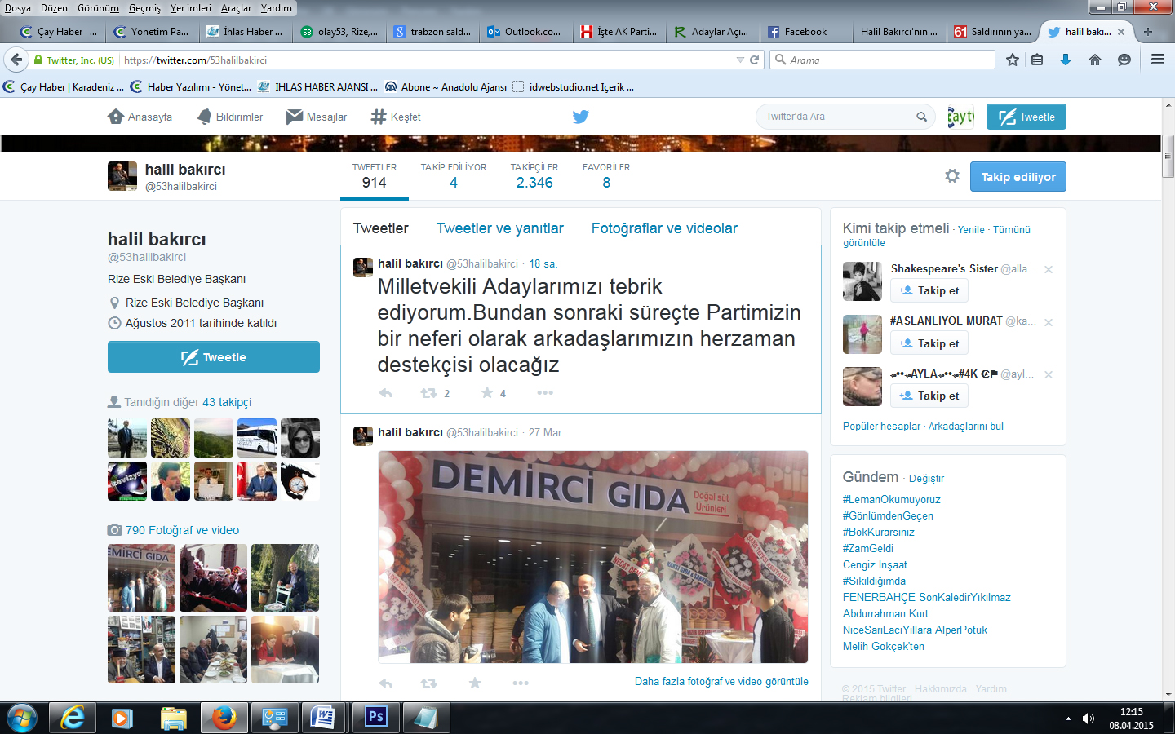Open the 790 Fotoğraf ve video link
1175x734 pixels.
(182, 530)
